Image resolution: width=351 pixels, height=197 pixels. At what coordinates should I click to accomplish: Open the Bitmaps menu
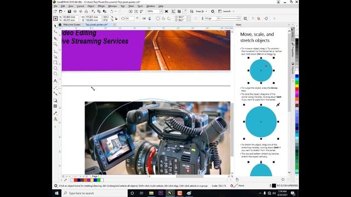(x=112, y=6)
